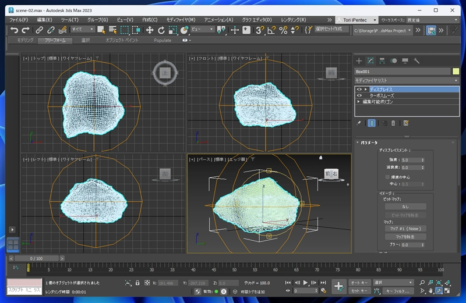The width and height of the screenshot is (466, 303).
Task: Open the project path dropdown
Action: (x=383, y=31)
